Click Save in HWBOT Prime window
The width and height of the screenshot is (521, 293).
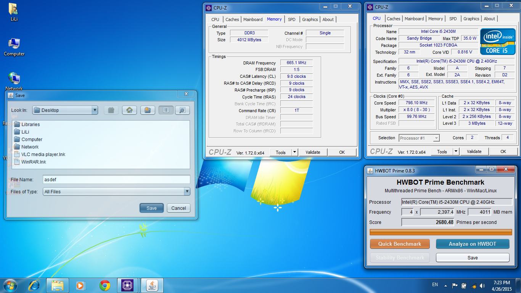473,258
